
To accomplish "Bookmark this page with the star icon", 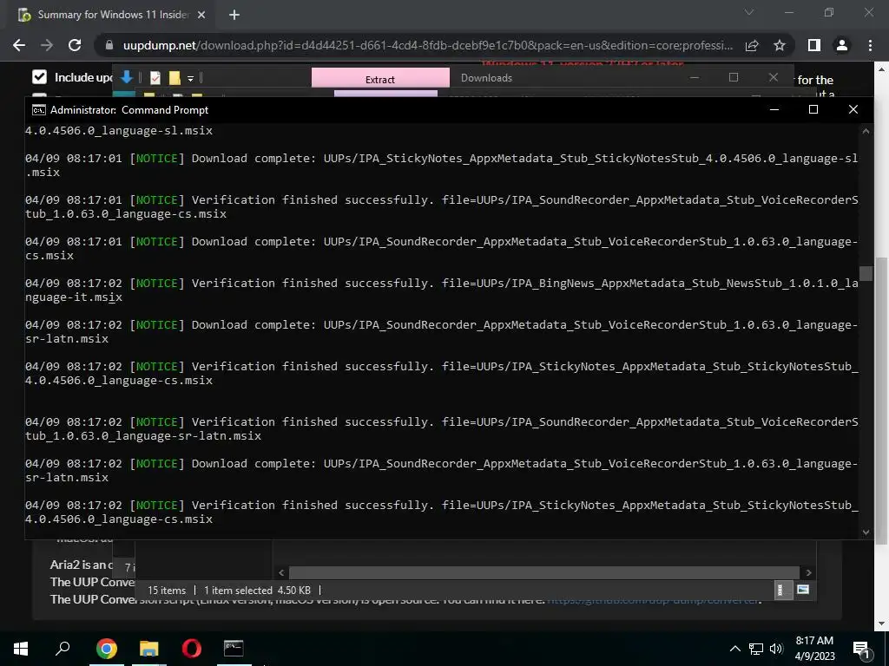I will pyautogui.click(x=780, y=45).
